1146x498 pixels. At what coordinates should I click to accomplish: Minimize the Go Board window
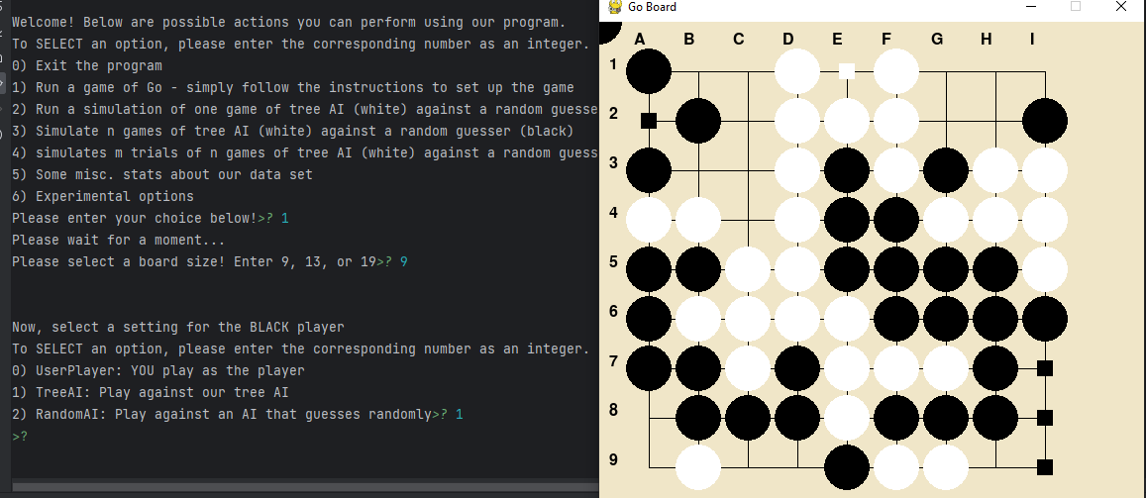click(1032, 7)
